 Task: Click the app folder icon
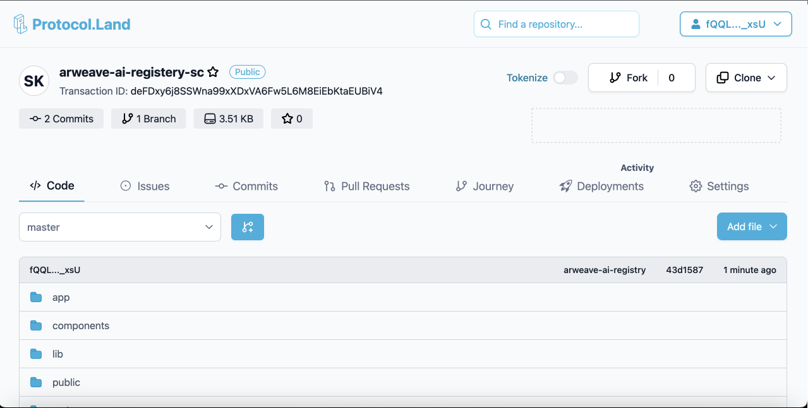pos(36,297)
